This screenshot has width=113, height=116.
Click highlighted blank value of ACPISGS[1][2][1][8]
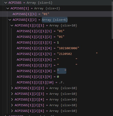coord(62,71)
